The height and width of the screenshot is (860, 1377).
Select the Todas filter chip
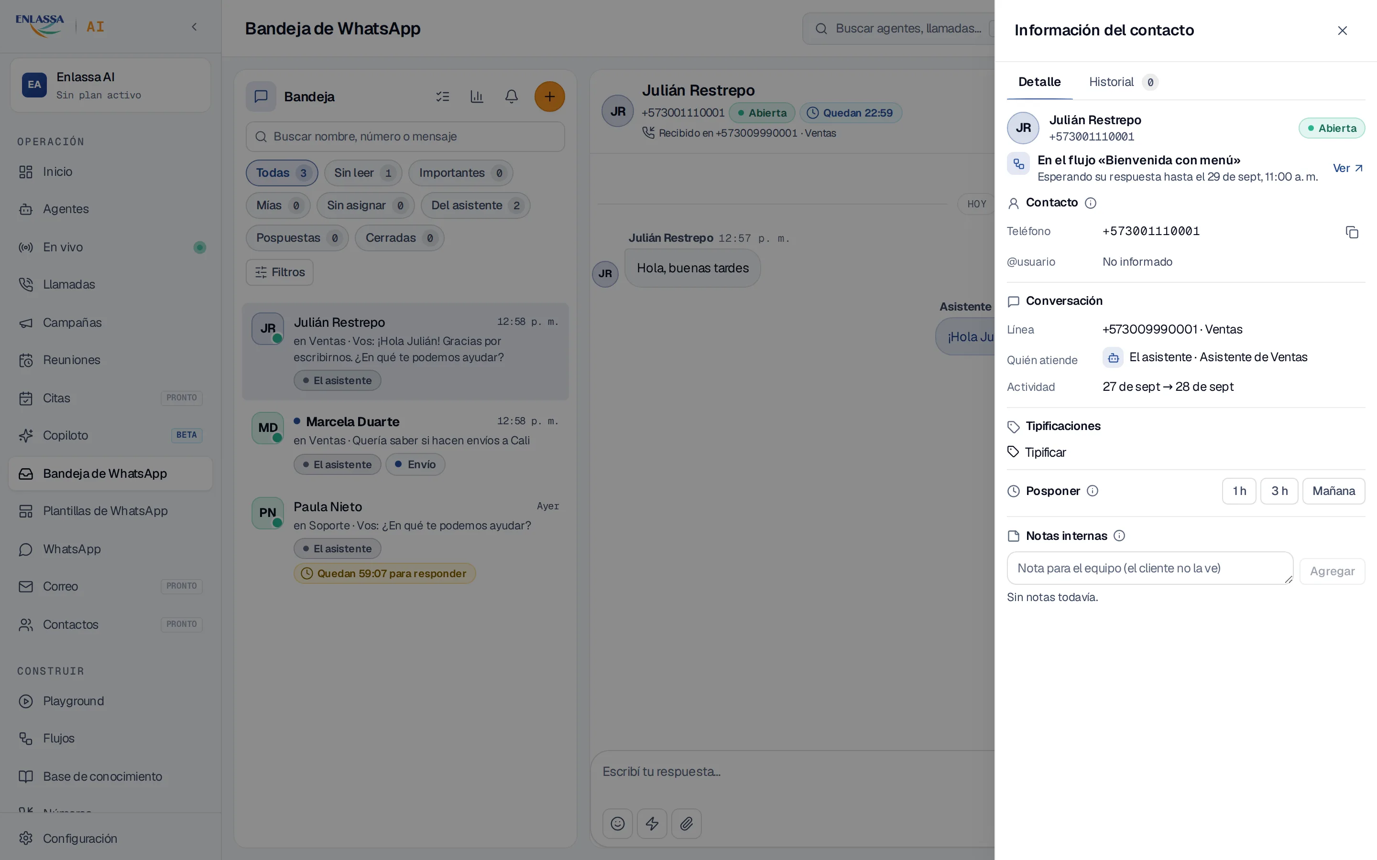click(x=282, y=173)
